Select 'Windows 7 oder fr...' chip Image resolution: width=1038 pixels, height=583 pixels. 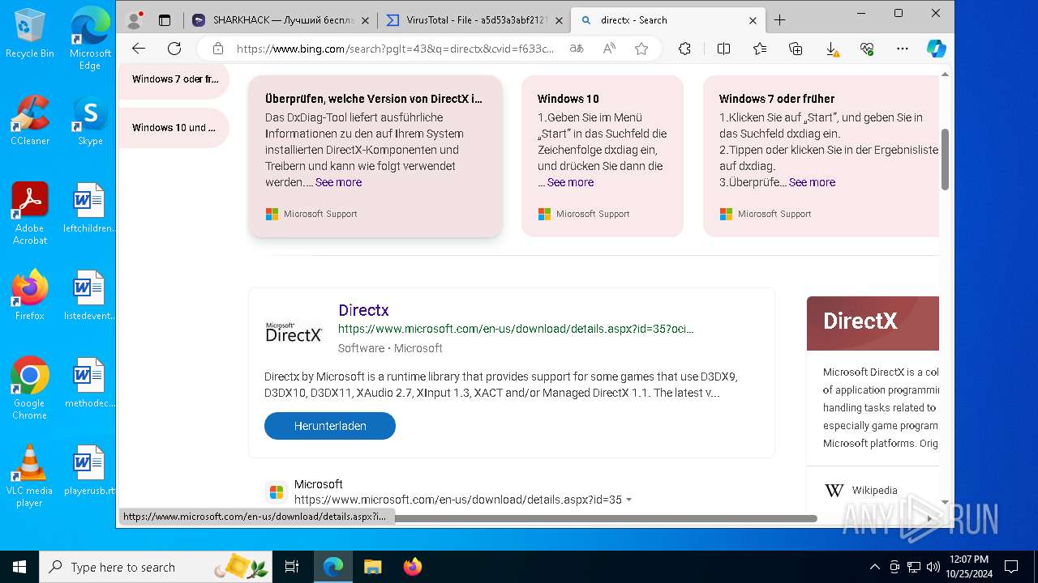pos(174,79)
